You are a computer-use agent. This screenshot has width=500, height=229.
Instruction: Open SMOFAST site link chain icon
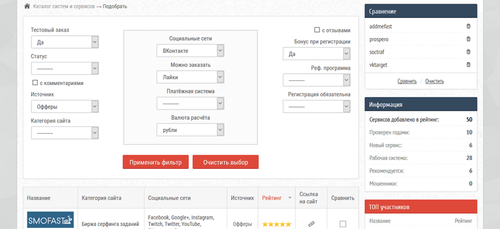point(311,224)
